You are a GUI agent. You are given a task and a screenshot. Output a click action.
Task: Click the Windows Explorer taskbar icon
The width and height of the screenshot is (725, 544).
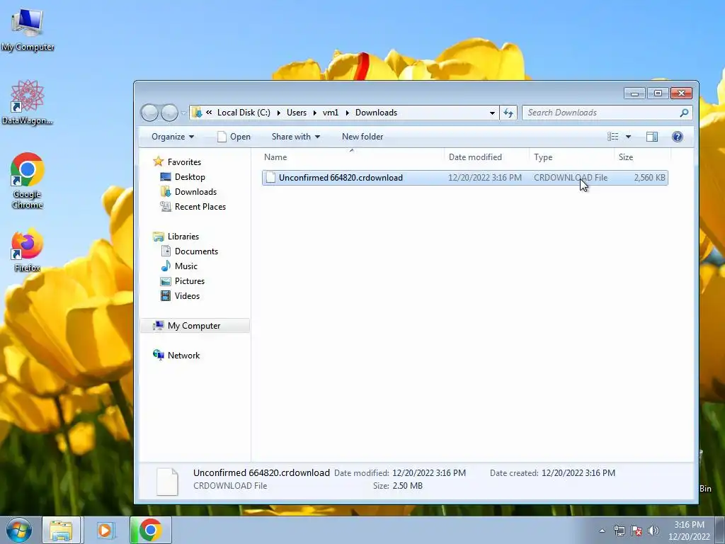pyautogui.click(x=61, y=530)
